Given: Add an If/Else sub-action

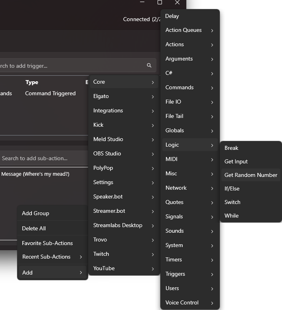Looking at the screenshot, I should pos(251,188).
